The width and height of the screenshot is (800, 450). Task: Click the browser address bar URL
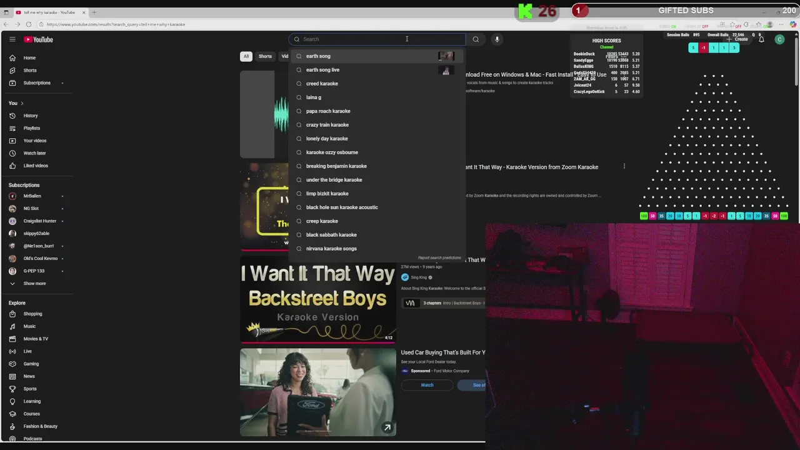[x=116, y=24]
